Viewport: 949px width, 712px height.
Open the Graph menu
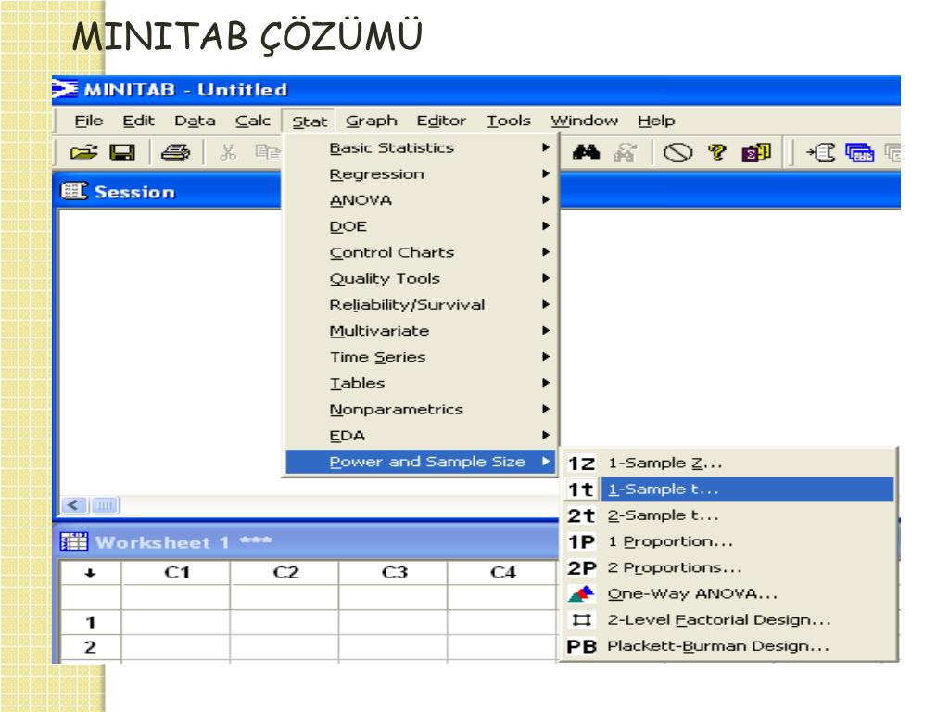372,121
